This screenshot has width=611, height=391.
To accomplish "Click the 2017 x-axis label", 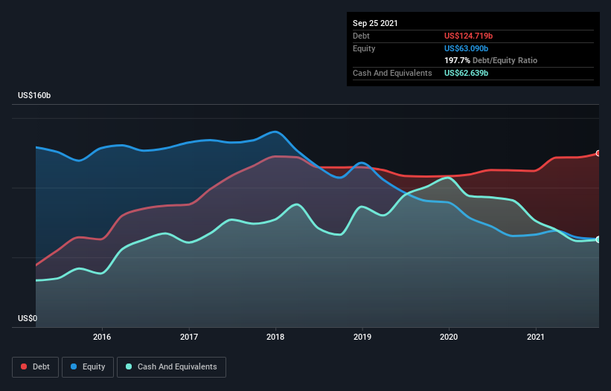I will (189, 337).
